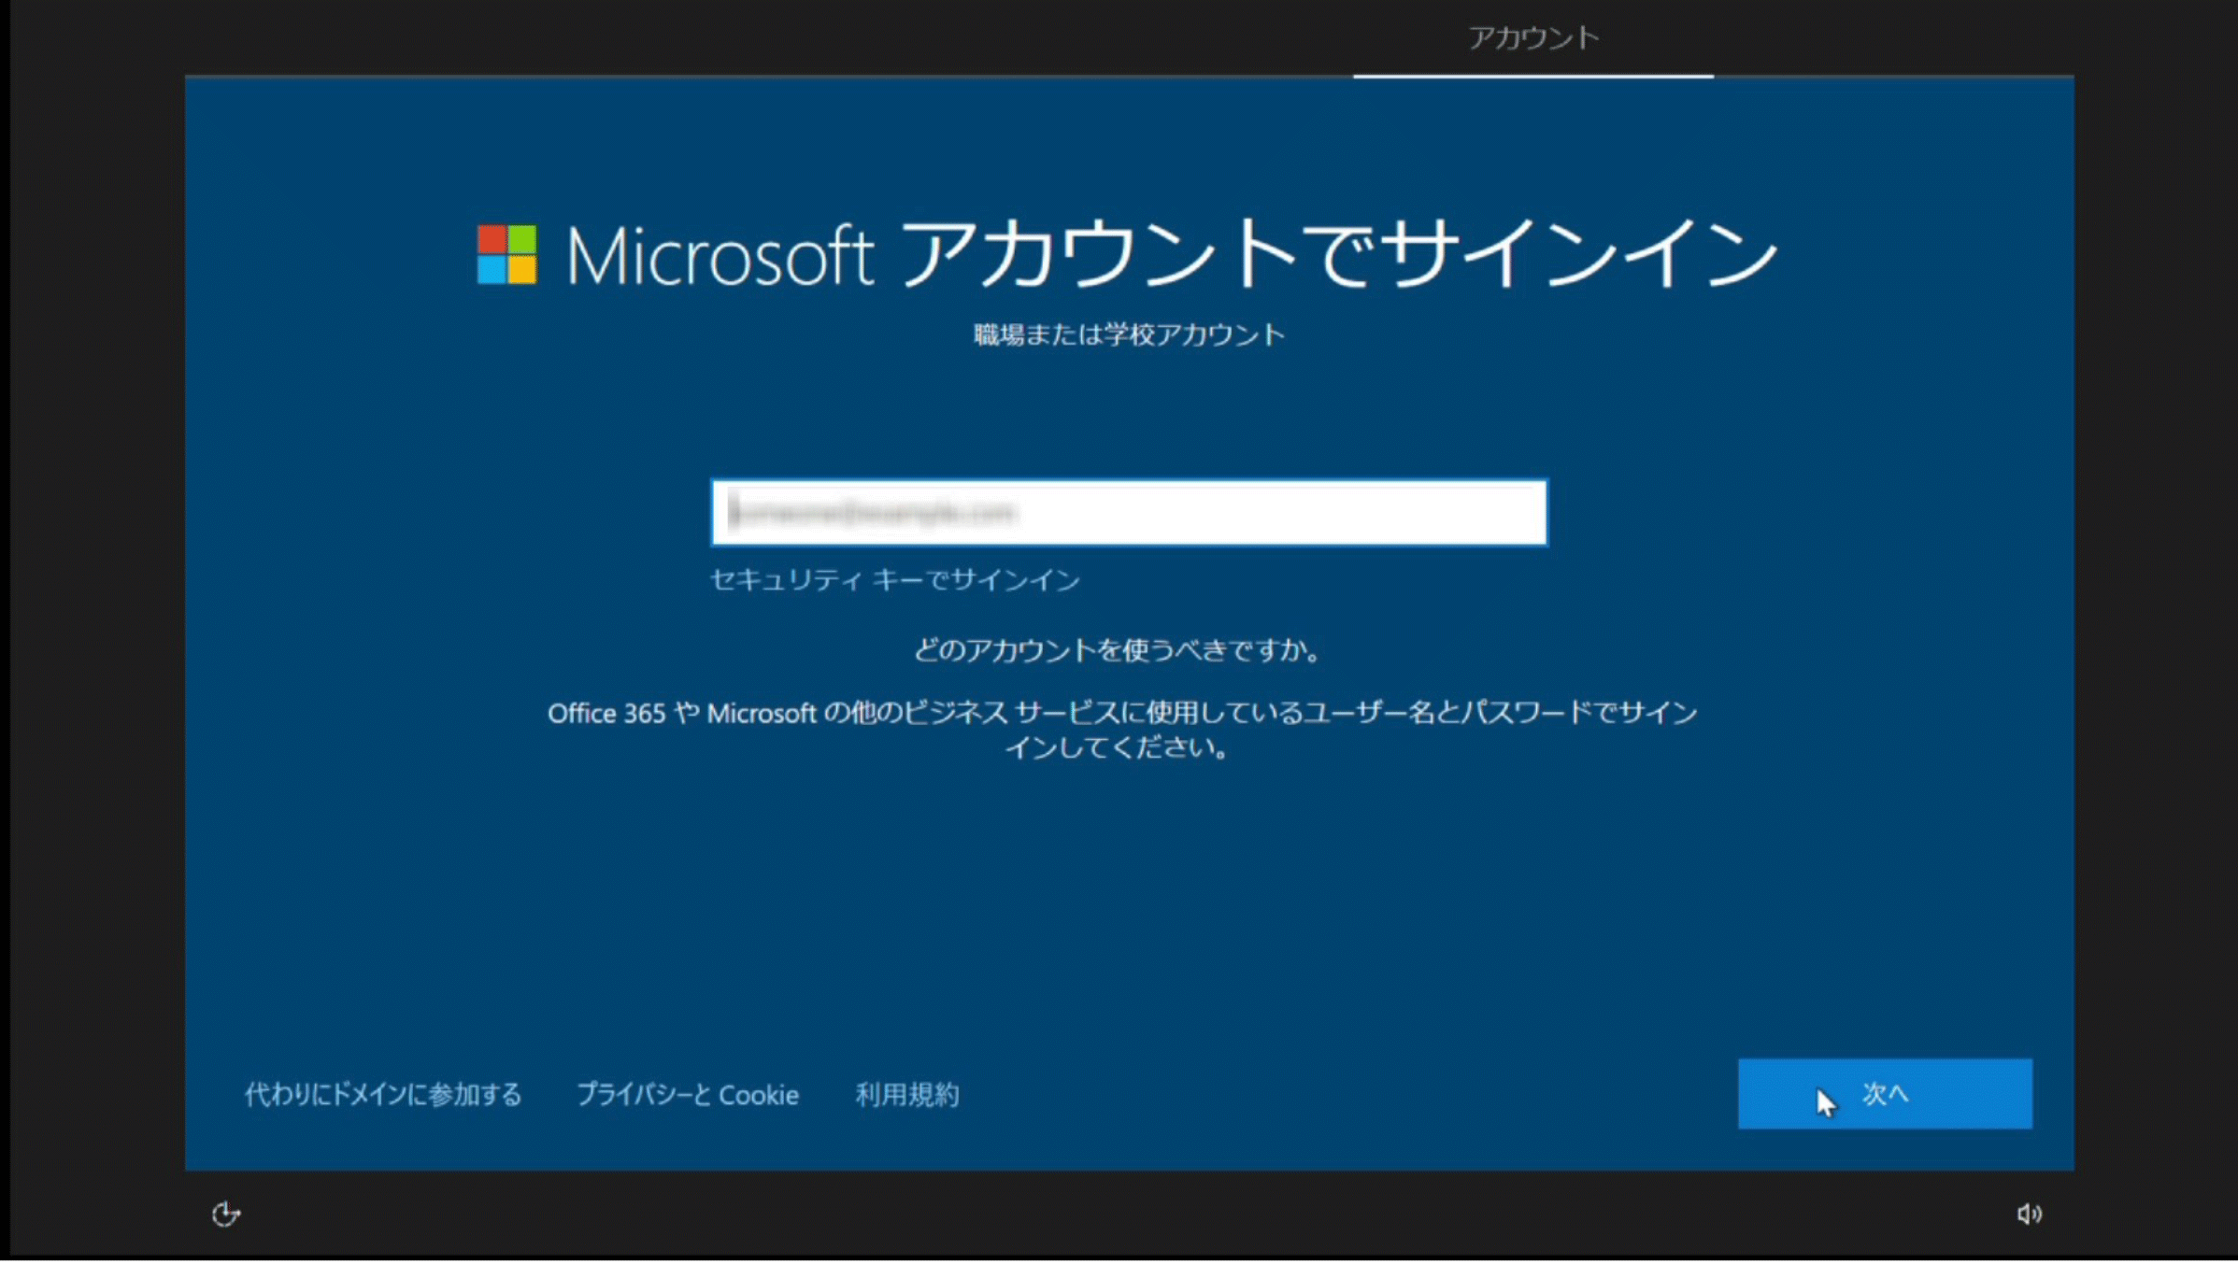
Task: Click the Office 365 や Microsoft description text
Action: pos(1121,731)
